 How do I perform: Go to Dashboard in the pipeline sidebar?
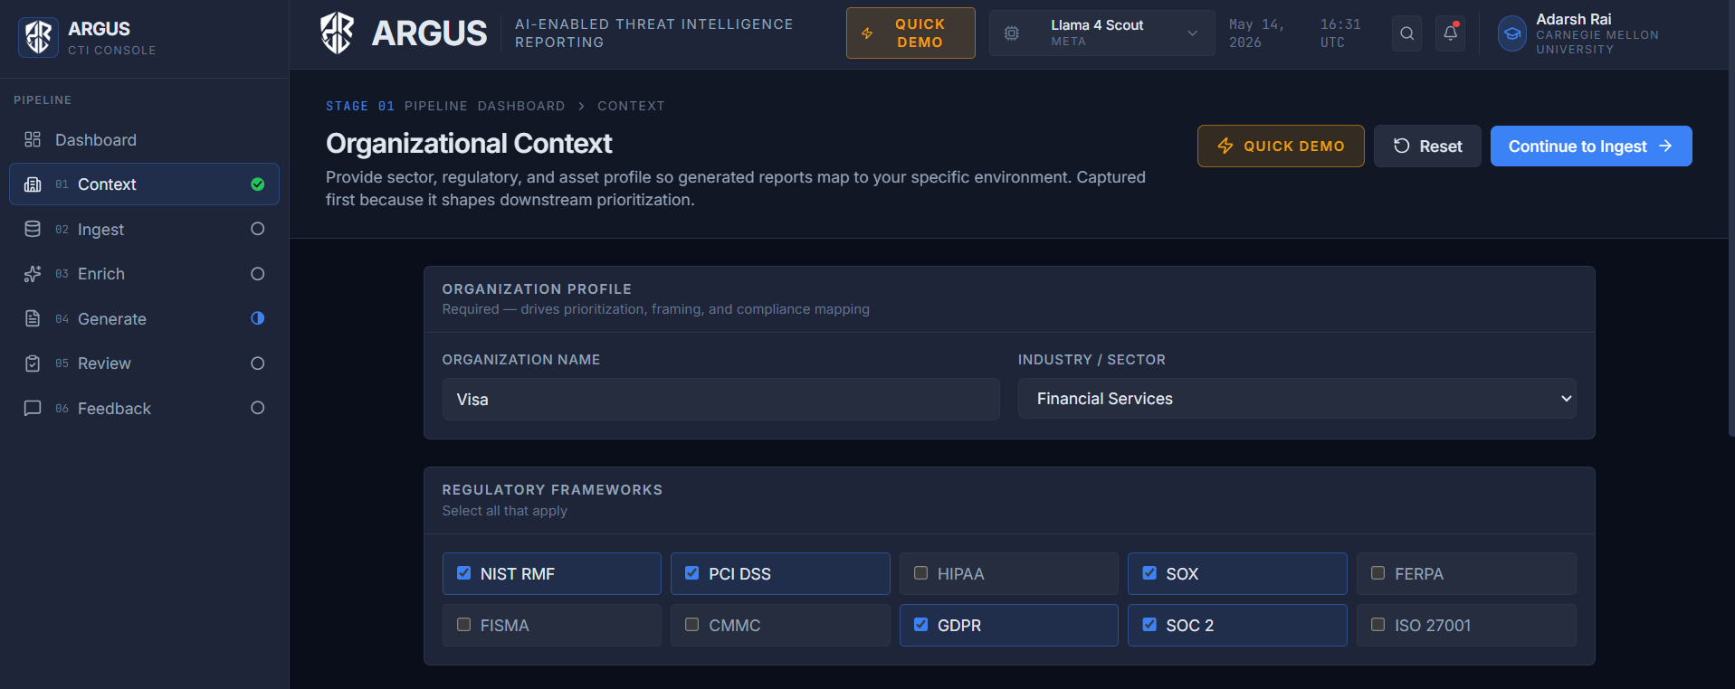tap(144, 139)
